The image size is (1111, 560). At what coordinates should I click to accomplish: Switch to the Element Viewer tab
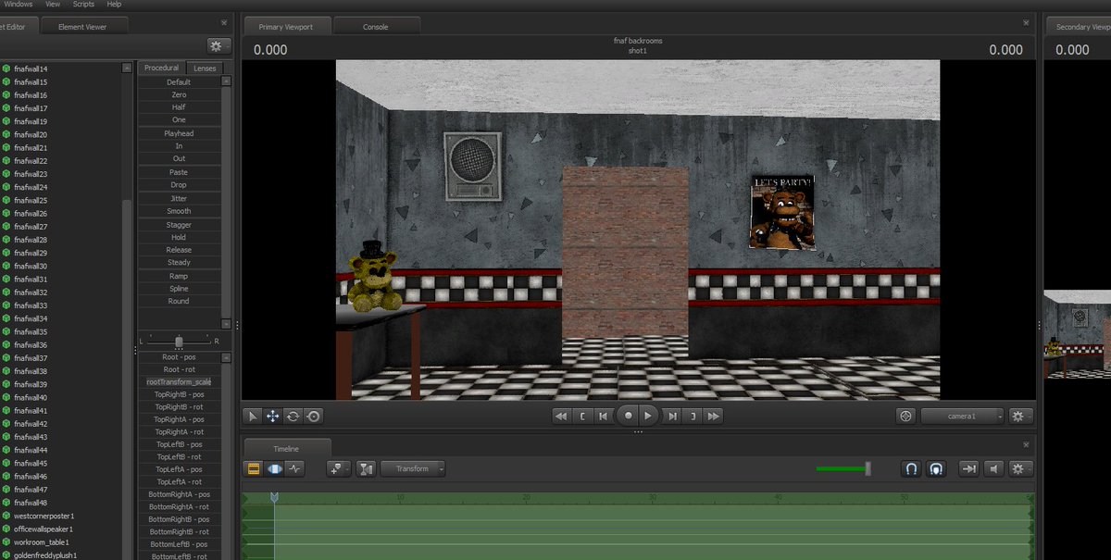coord(82,27)
